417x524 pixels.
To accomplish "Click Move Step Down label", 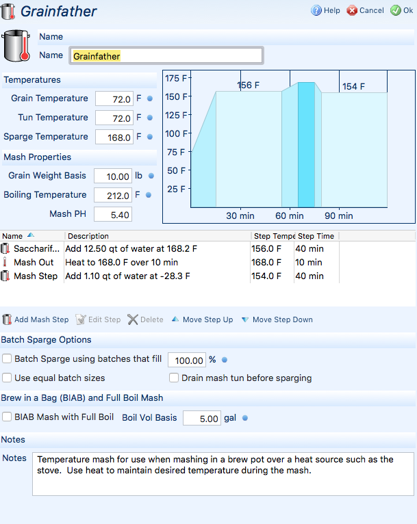I will [283, 320].
